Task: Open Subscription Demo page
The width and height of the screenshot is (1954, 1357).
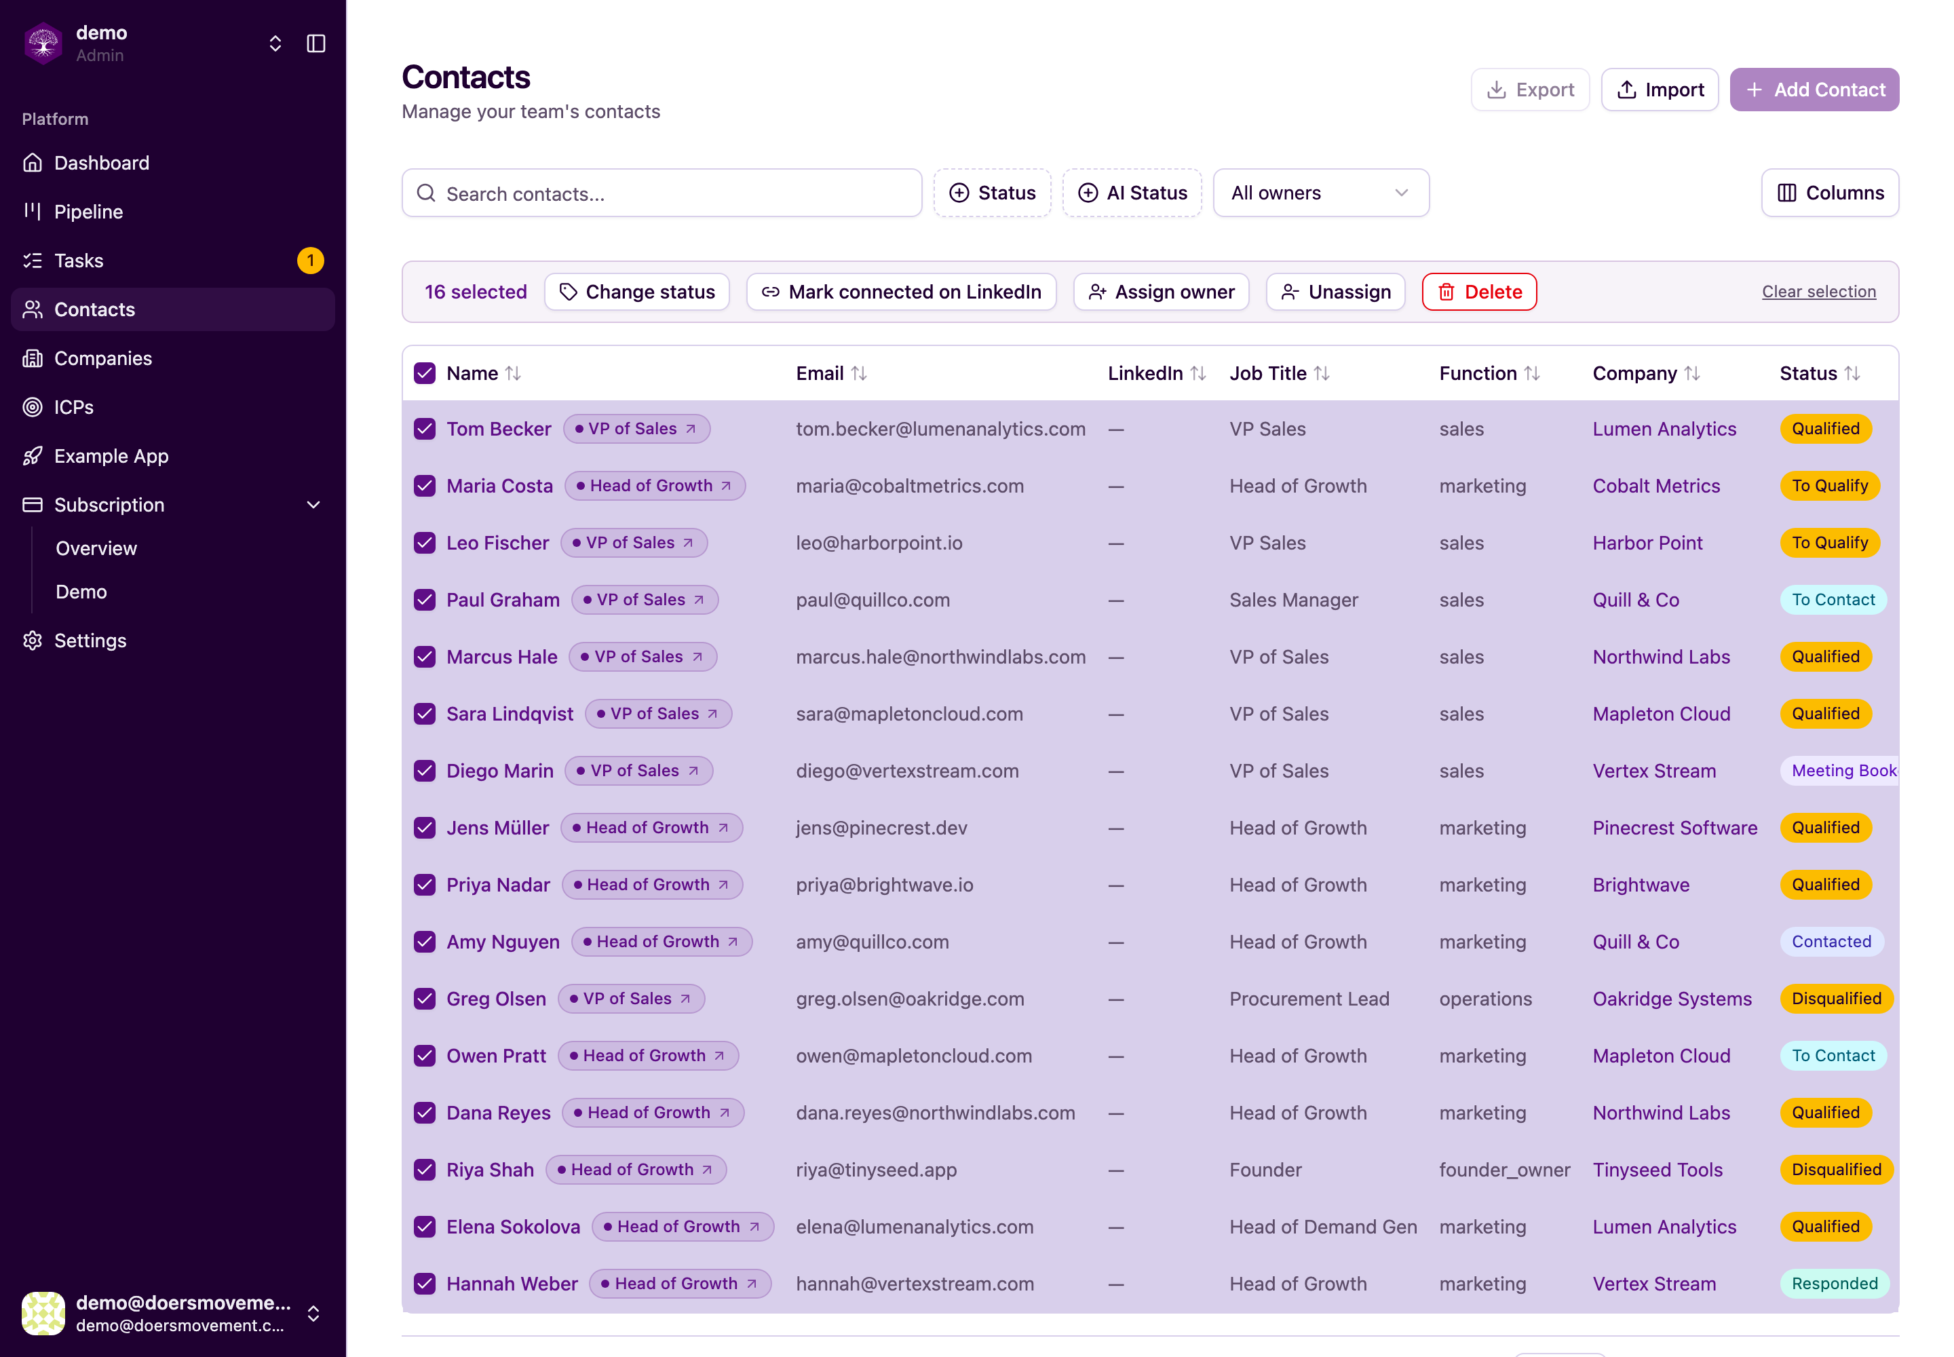Action: (81, 592)
